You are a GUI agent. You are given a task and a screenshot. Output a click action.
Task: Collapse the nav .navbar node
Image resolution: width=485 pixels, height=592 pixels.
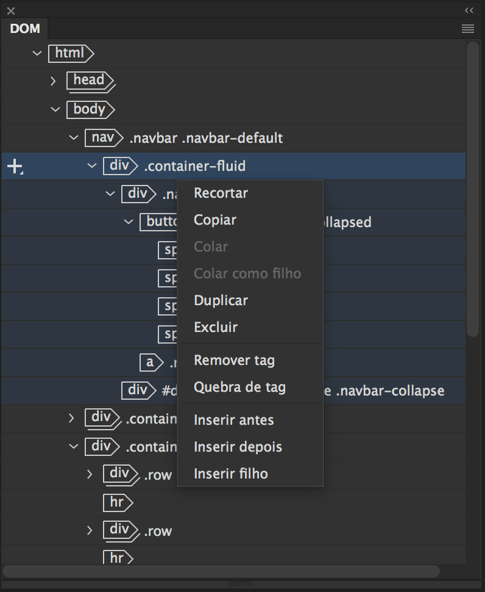[74, 137]
